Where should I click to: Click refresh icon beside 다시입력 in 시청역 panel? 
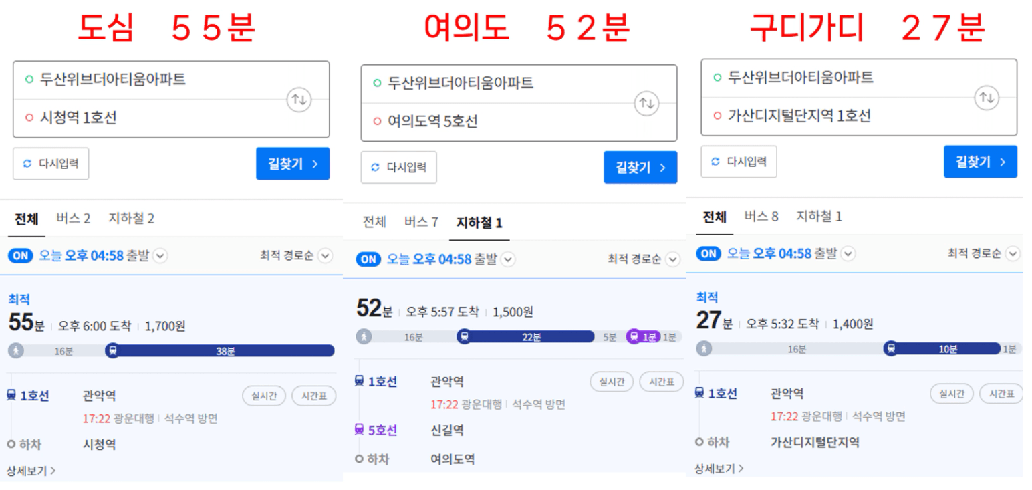pos(27,164)
